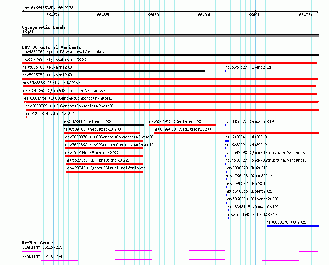Click the nsv6098292 Wu2021 label
The height and width of the screenshot is (265, 329).
247,183
